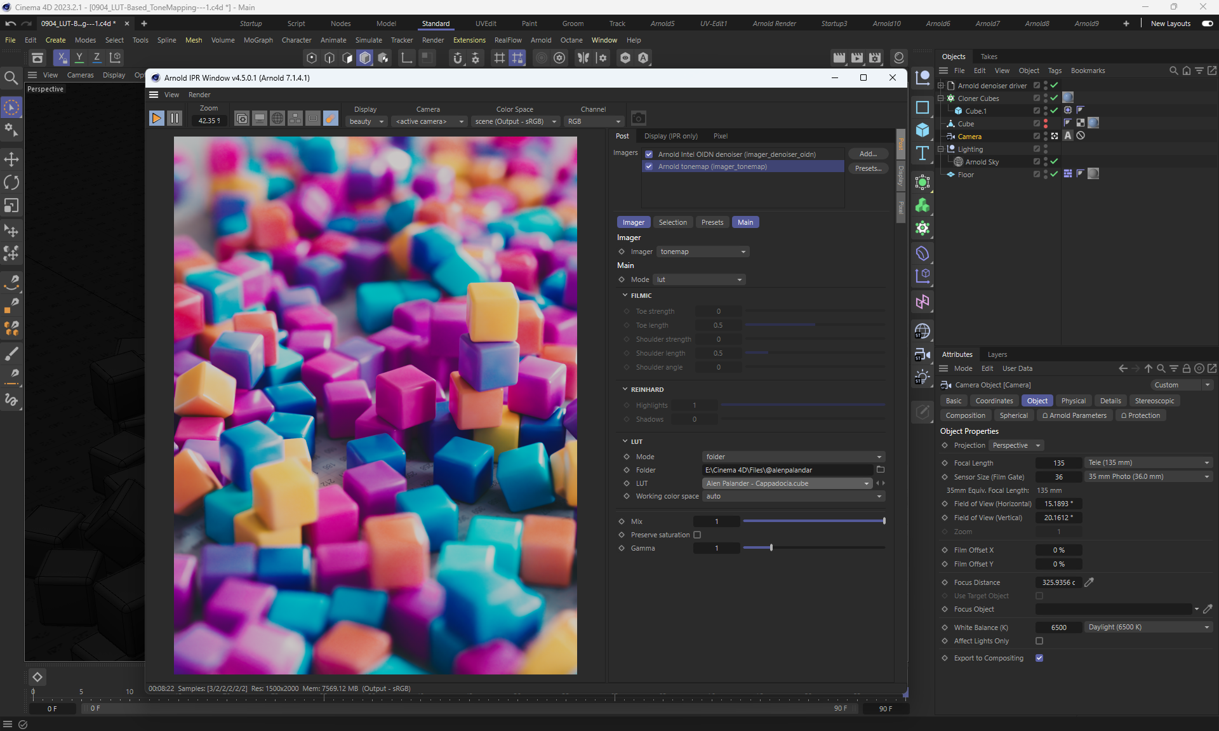The image size is (1219, 731).
Task: Click the IPR snapshot camera icon
Action: [x=638, y=119]
